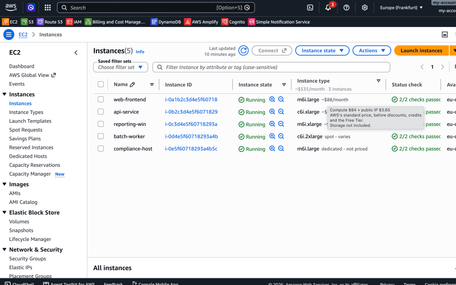
Task: Collapse the Network & Security section
Action: (x=5, y=249)
